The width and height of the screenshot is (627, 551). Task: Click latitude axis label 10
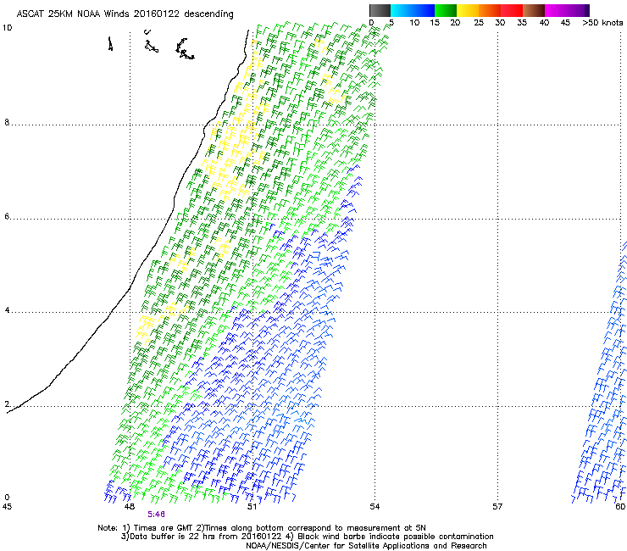[x=7, y=28]
